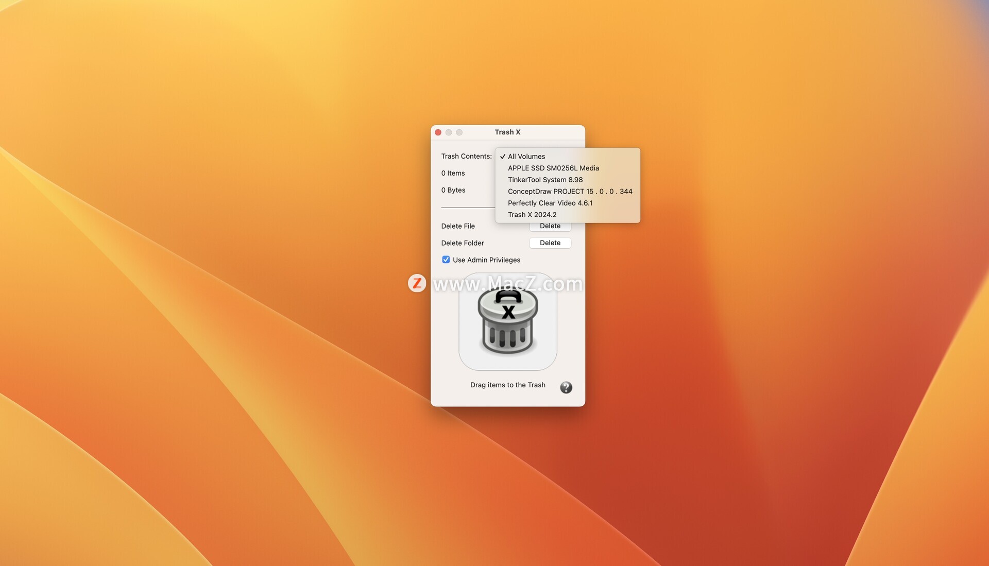Click the Delete File label

(458, 226)
